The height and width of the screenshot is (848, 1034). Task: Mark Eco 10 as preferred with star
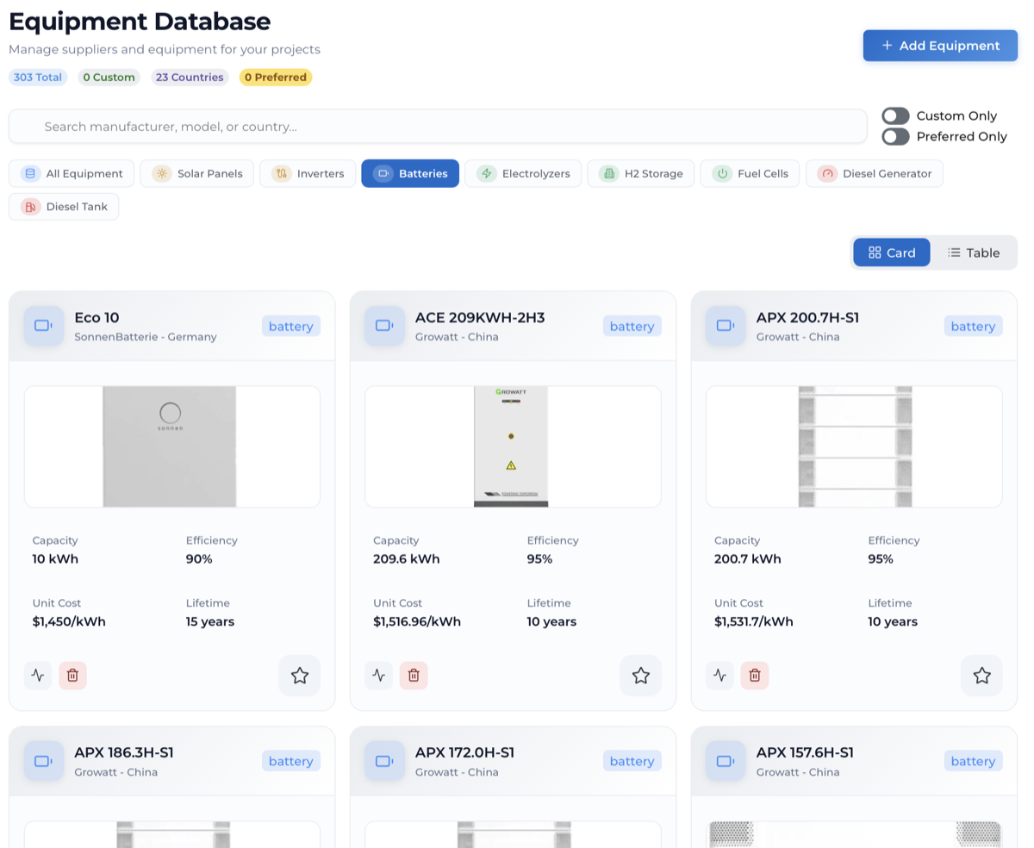[x=300, y=676]
